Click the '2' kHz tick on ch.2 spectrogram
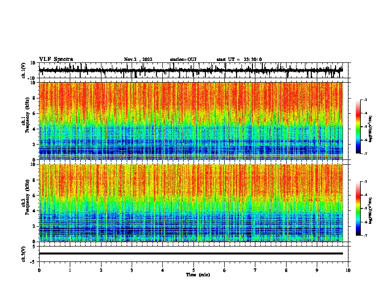Image resolution: width=392 pixels, height=303 pixels. (x=34, y=226)
